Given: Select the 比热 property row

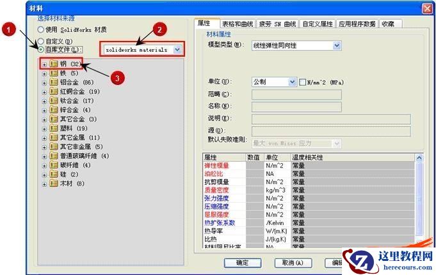Looking at the screenshot, I should (309, 239).
